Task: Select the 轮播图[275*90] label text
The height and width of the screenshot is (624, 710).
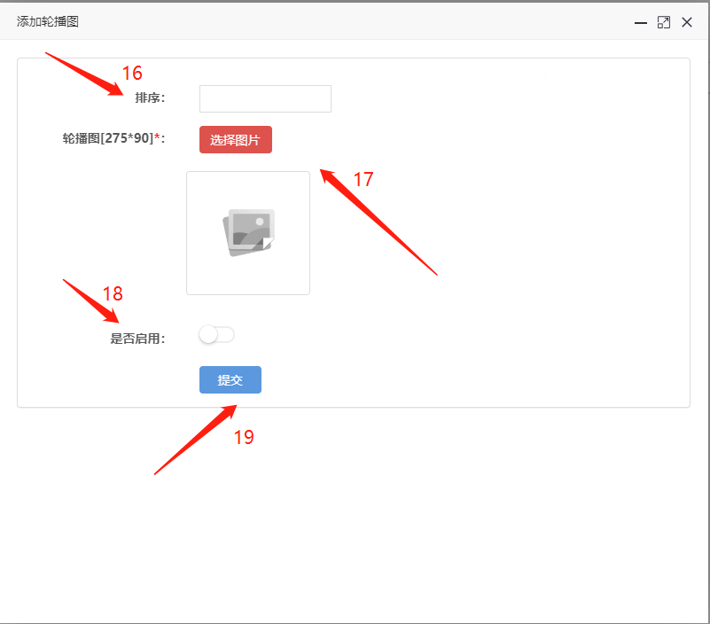Action: tap(107, 138)
